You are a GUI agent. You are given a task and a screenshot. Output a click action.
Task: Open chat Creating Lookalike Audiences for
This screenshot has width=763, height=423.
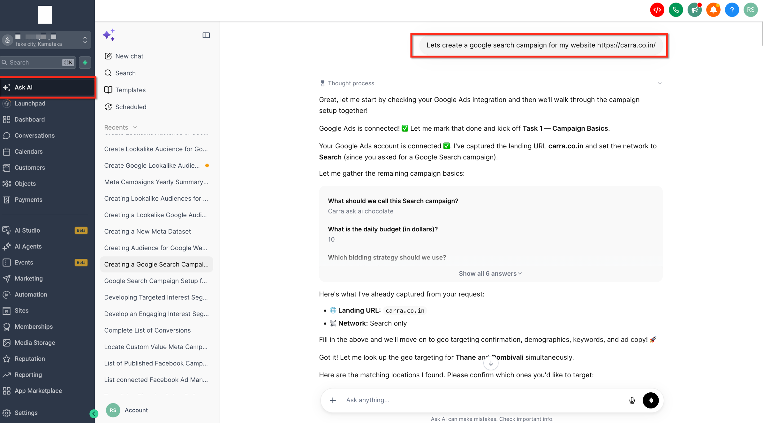tap(156, 198)
